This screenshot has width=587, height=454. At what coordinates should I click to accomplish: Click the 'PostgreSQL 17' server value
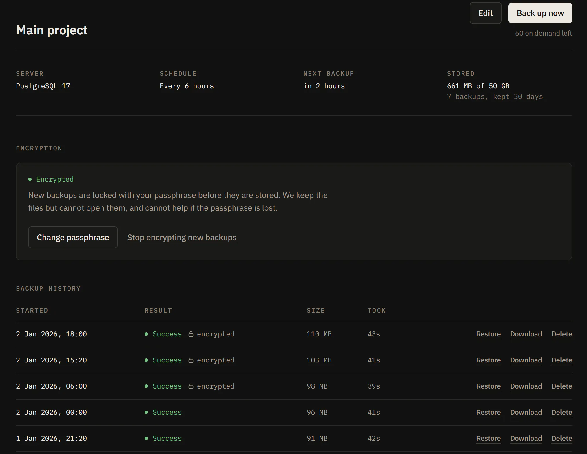tap(43, 86)
